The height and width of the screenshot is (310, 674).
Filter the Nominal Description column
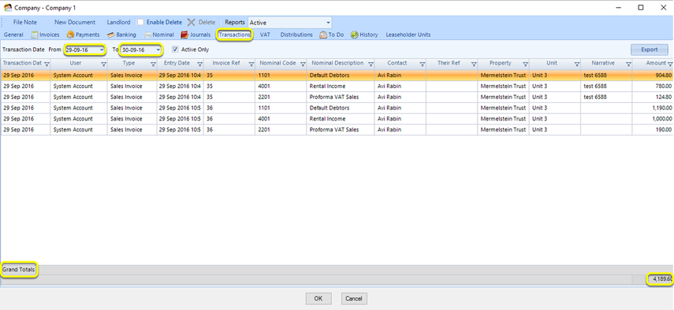371,64
